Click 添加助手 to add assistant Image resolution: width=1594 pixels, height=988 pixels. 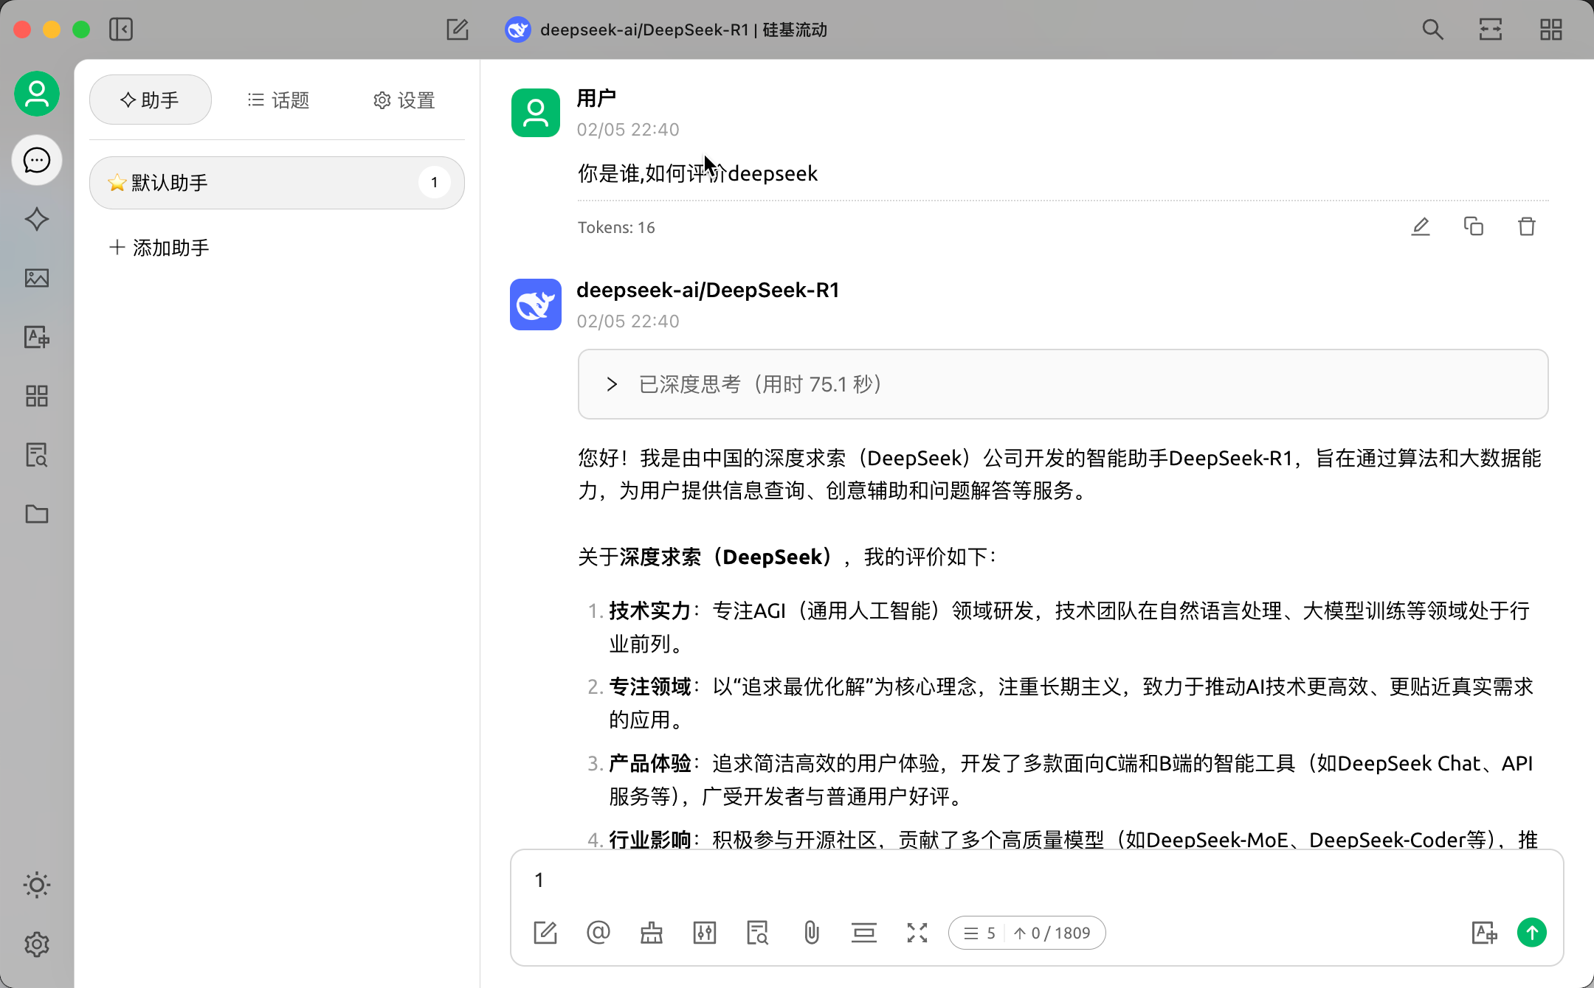[159, 248]
